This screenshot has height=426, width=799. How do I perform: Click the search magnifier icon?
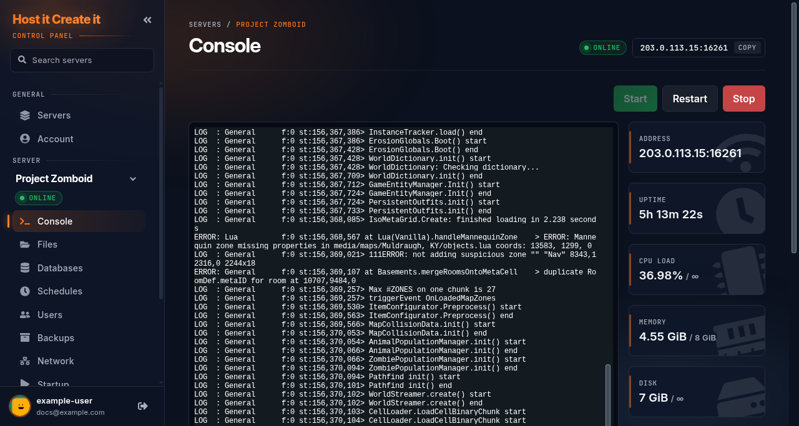pos(22,60)
